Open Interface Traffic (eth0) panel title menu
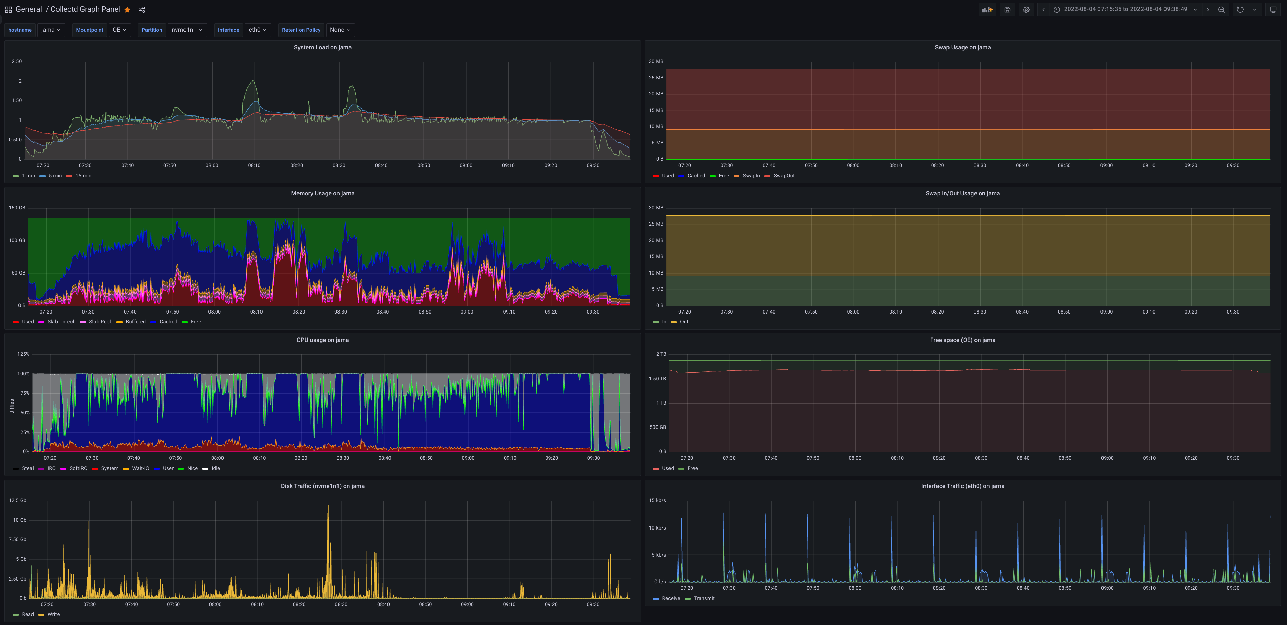Screen dimensions: 1287x625 click(x=962, y=486)
